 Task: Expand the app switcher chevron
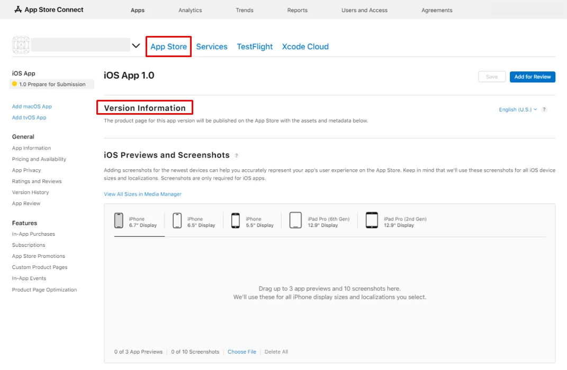pyautogui.click(x=136, y=46)
